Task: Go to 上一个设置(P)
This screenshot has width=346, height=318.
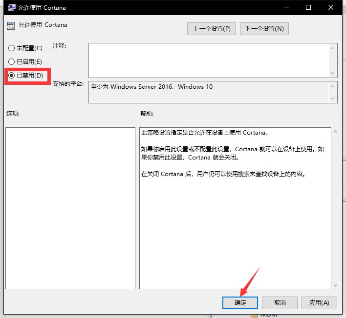Action: [x=211, y=29]
